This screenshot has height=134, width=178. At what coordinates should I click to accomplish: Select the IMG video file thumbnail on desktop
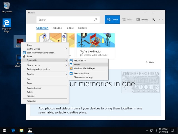pos(20,41)
